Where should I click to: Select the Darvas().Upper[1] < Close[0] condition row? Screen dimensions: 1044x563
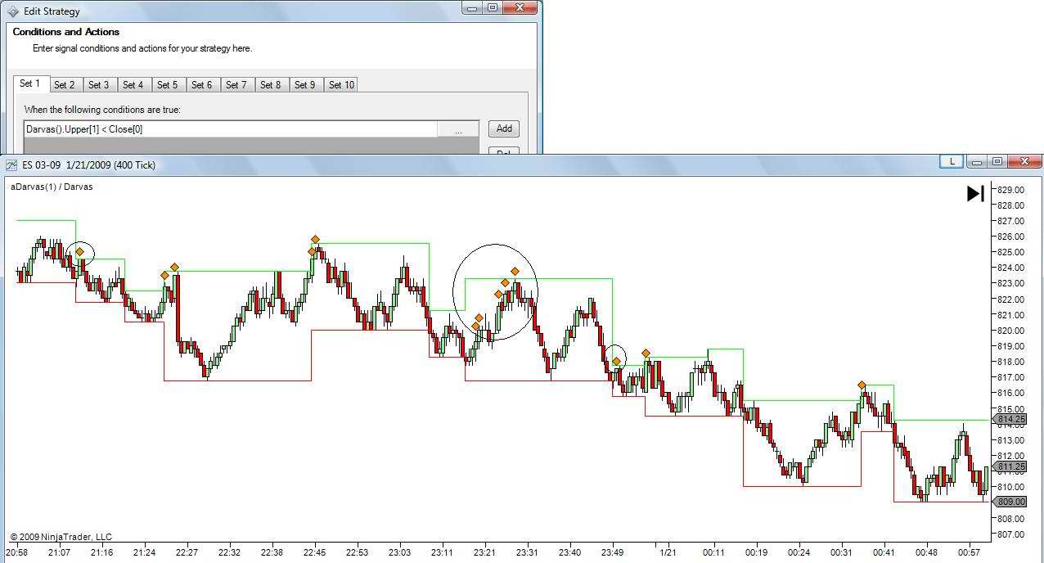tap(231, 129)
